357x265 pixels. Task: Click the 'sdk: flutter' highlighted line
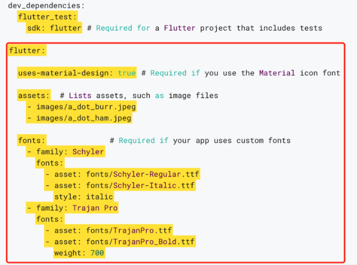pyautogui.click(x=54, y=28)
